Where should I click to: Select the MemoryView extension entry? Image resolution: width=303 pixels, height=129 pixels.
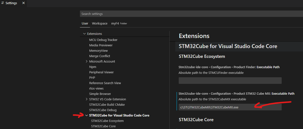pos(98,51)
